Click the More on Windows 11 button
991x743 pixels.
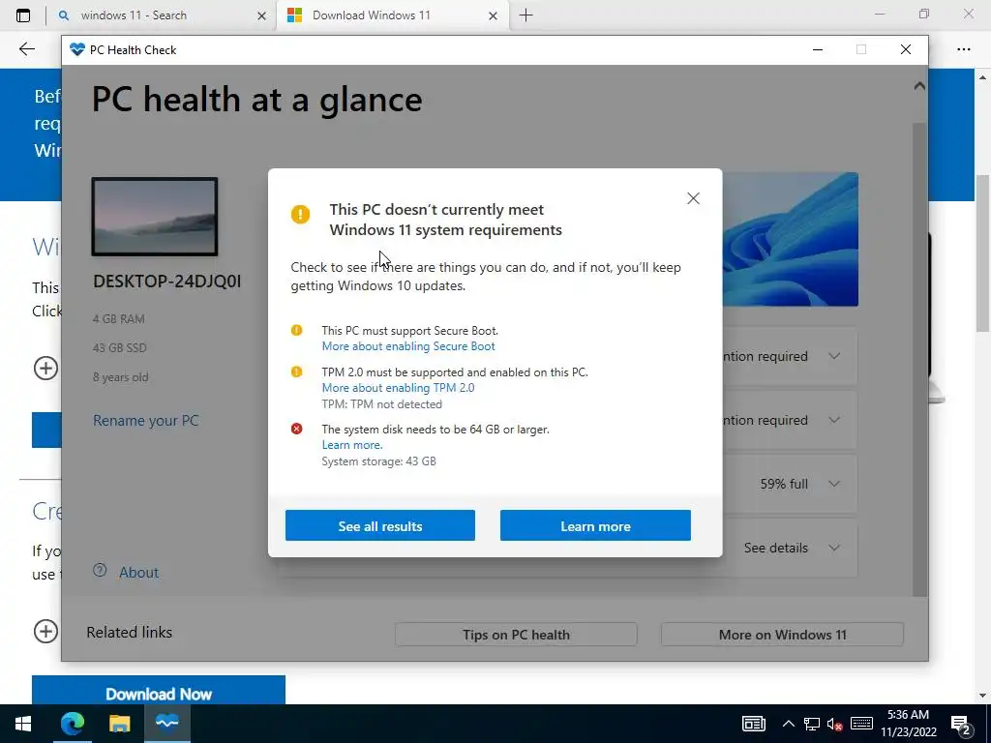pyautogui.click(x=782, y=635)
